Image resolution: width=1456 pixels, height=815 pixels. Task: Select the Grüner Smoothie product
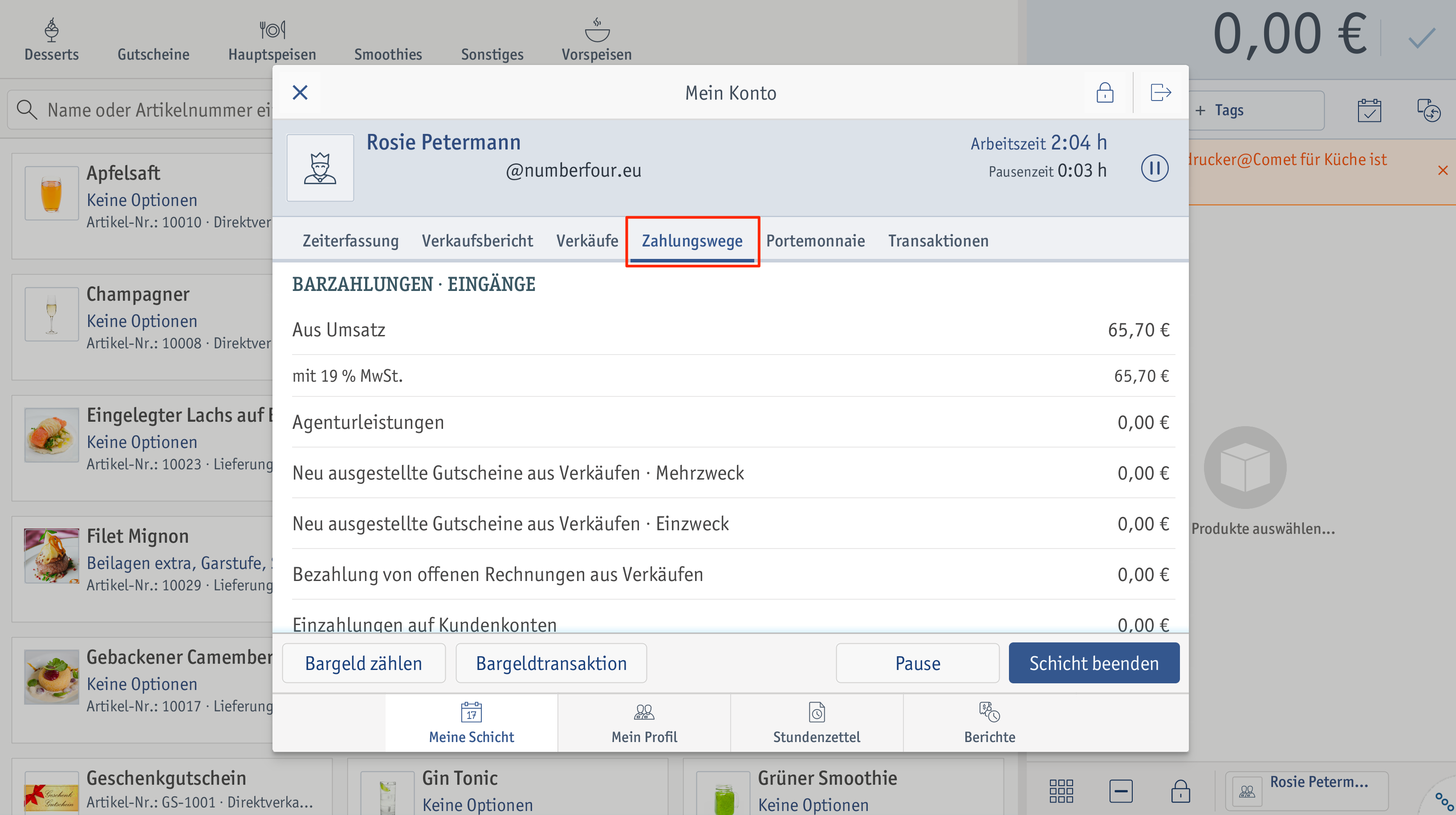tap(843, 787)
